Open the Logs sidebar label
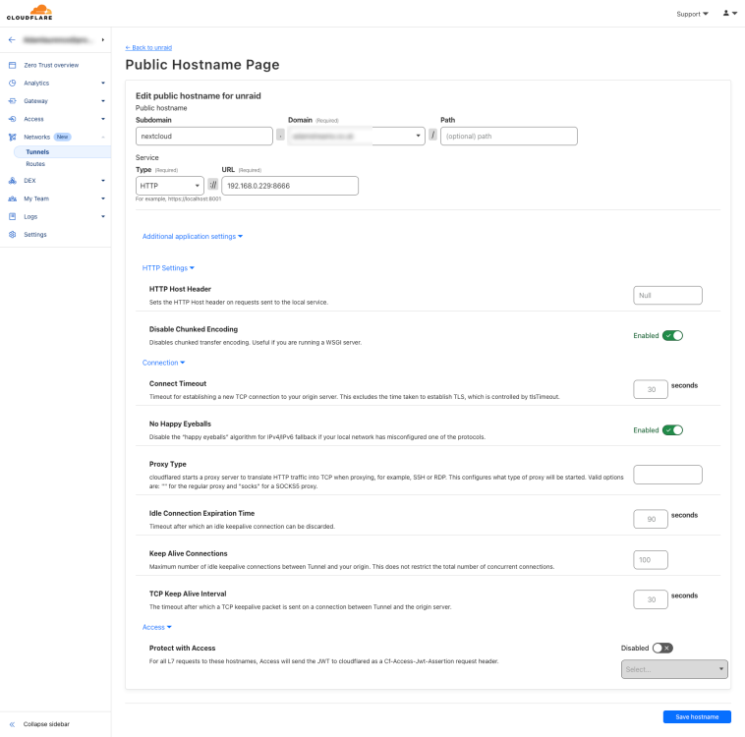This screenshot has width=745, height=737. [30, 217]
